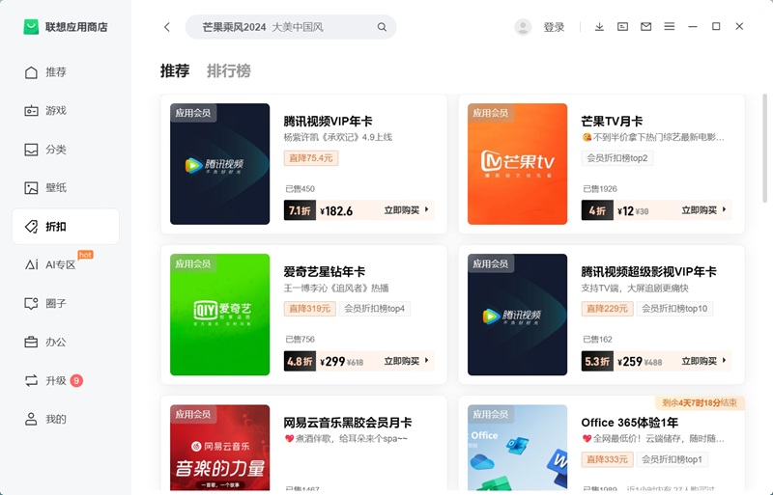Switch to the 推荐 tab
Viewport: 773px width, 495px height.
[175, 71]
